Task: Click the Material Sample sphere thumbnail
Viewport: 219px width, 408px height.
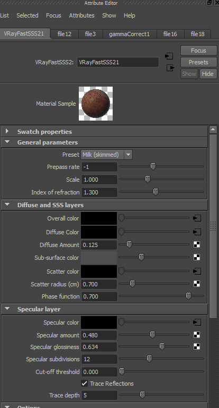Action: coord(96,104)
